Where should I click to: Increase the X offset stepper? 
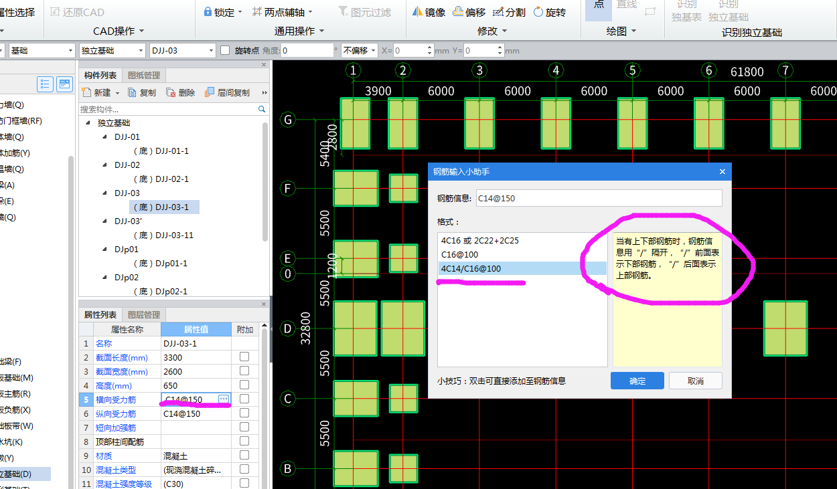pyautogui.click(x=430, y=47)
